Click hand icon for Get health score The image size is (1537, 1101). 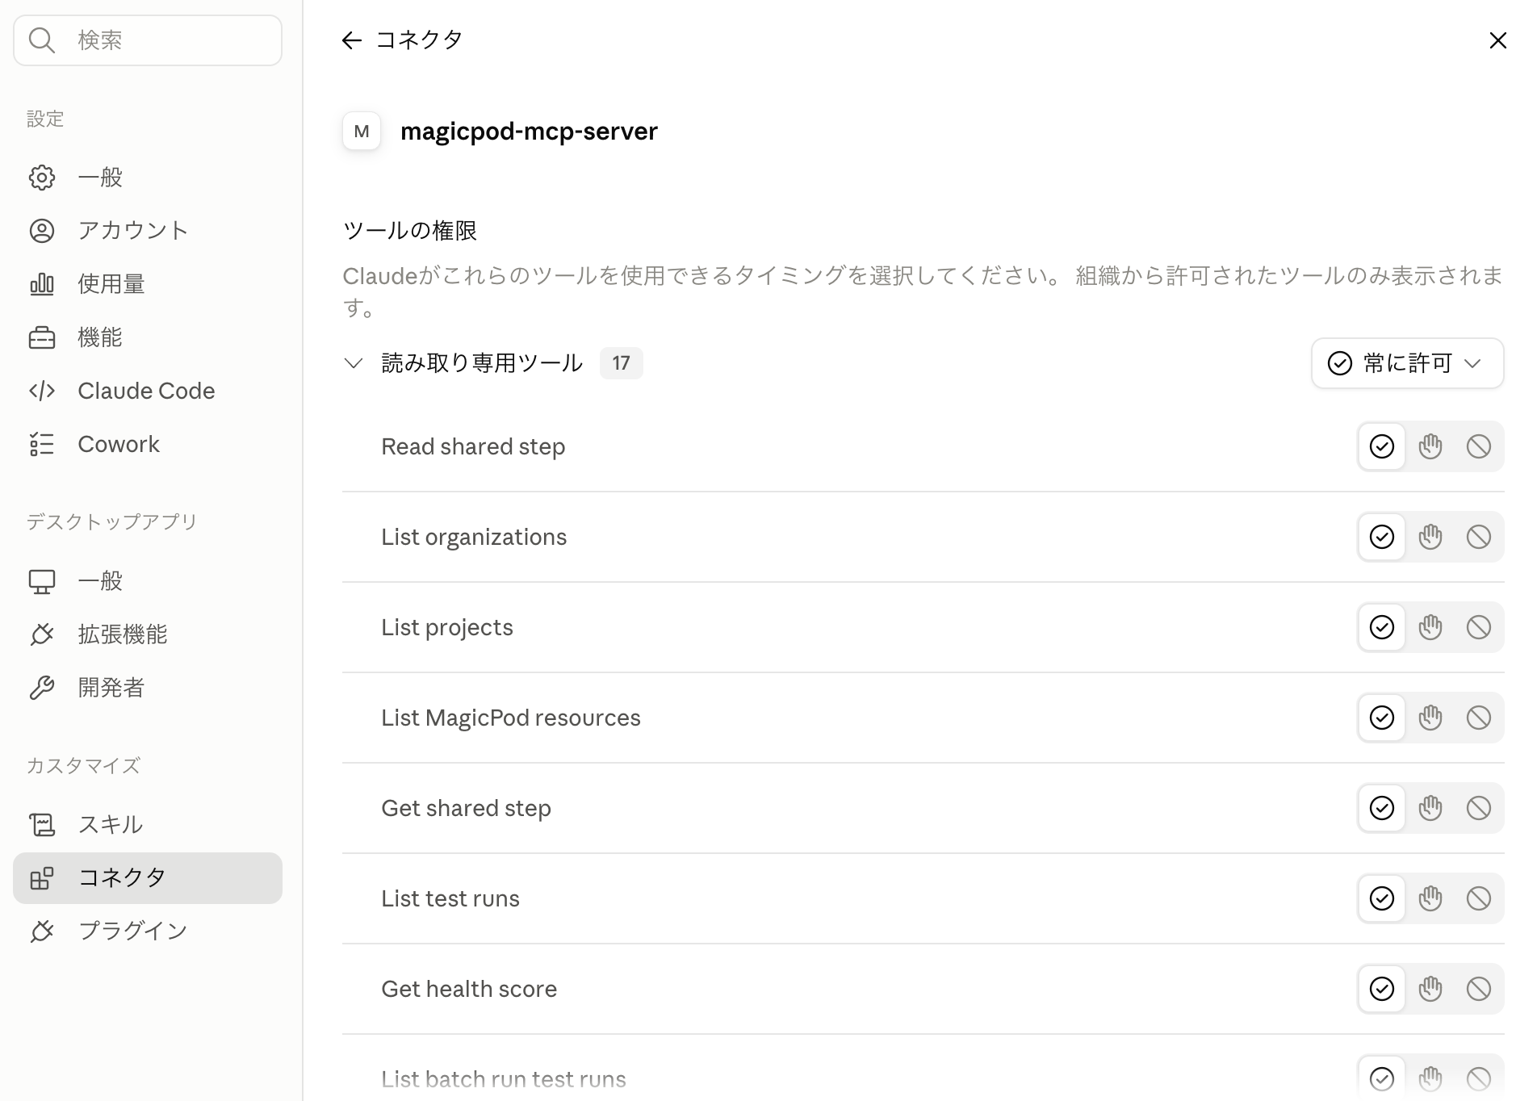1430,989
